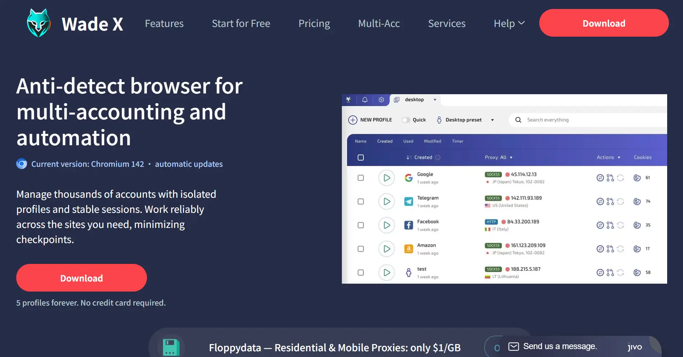Image resolution: width=683 pixels, height=357 pixels.
Task: Check the Google profile checkbox
Action: click(361, 178)
